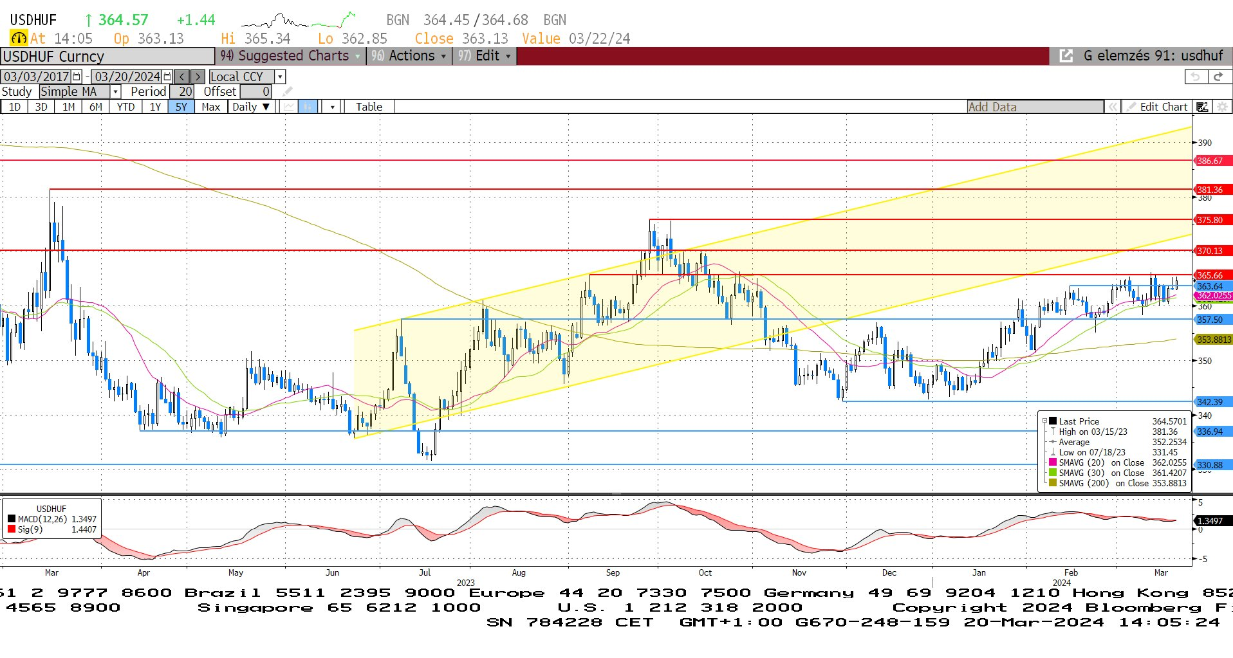Click the Edit Chart button
This screenshot has width=1233, height=658.
coord(1157,107)
